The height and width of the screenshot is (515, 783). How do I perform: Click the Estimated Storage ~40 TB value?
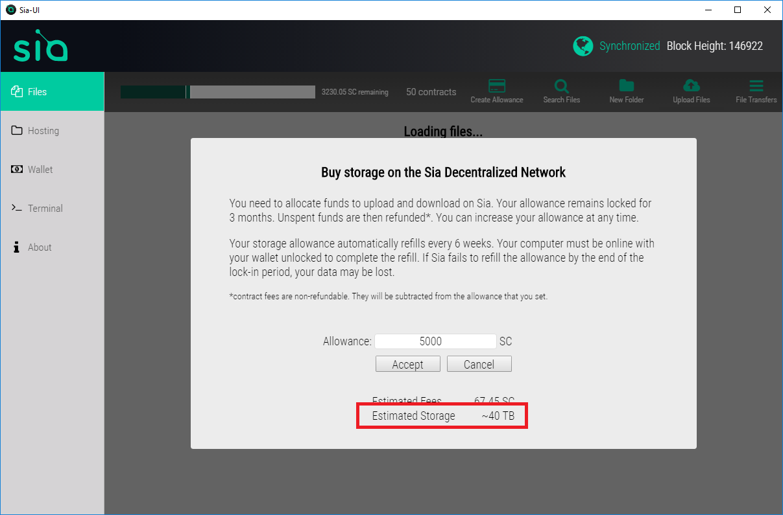498,416
